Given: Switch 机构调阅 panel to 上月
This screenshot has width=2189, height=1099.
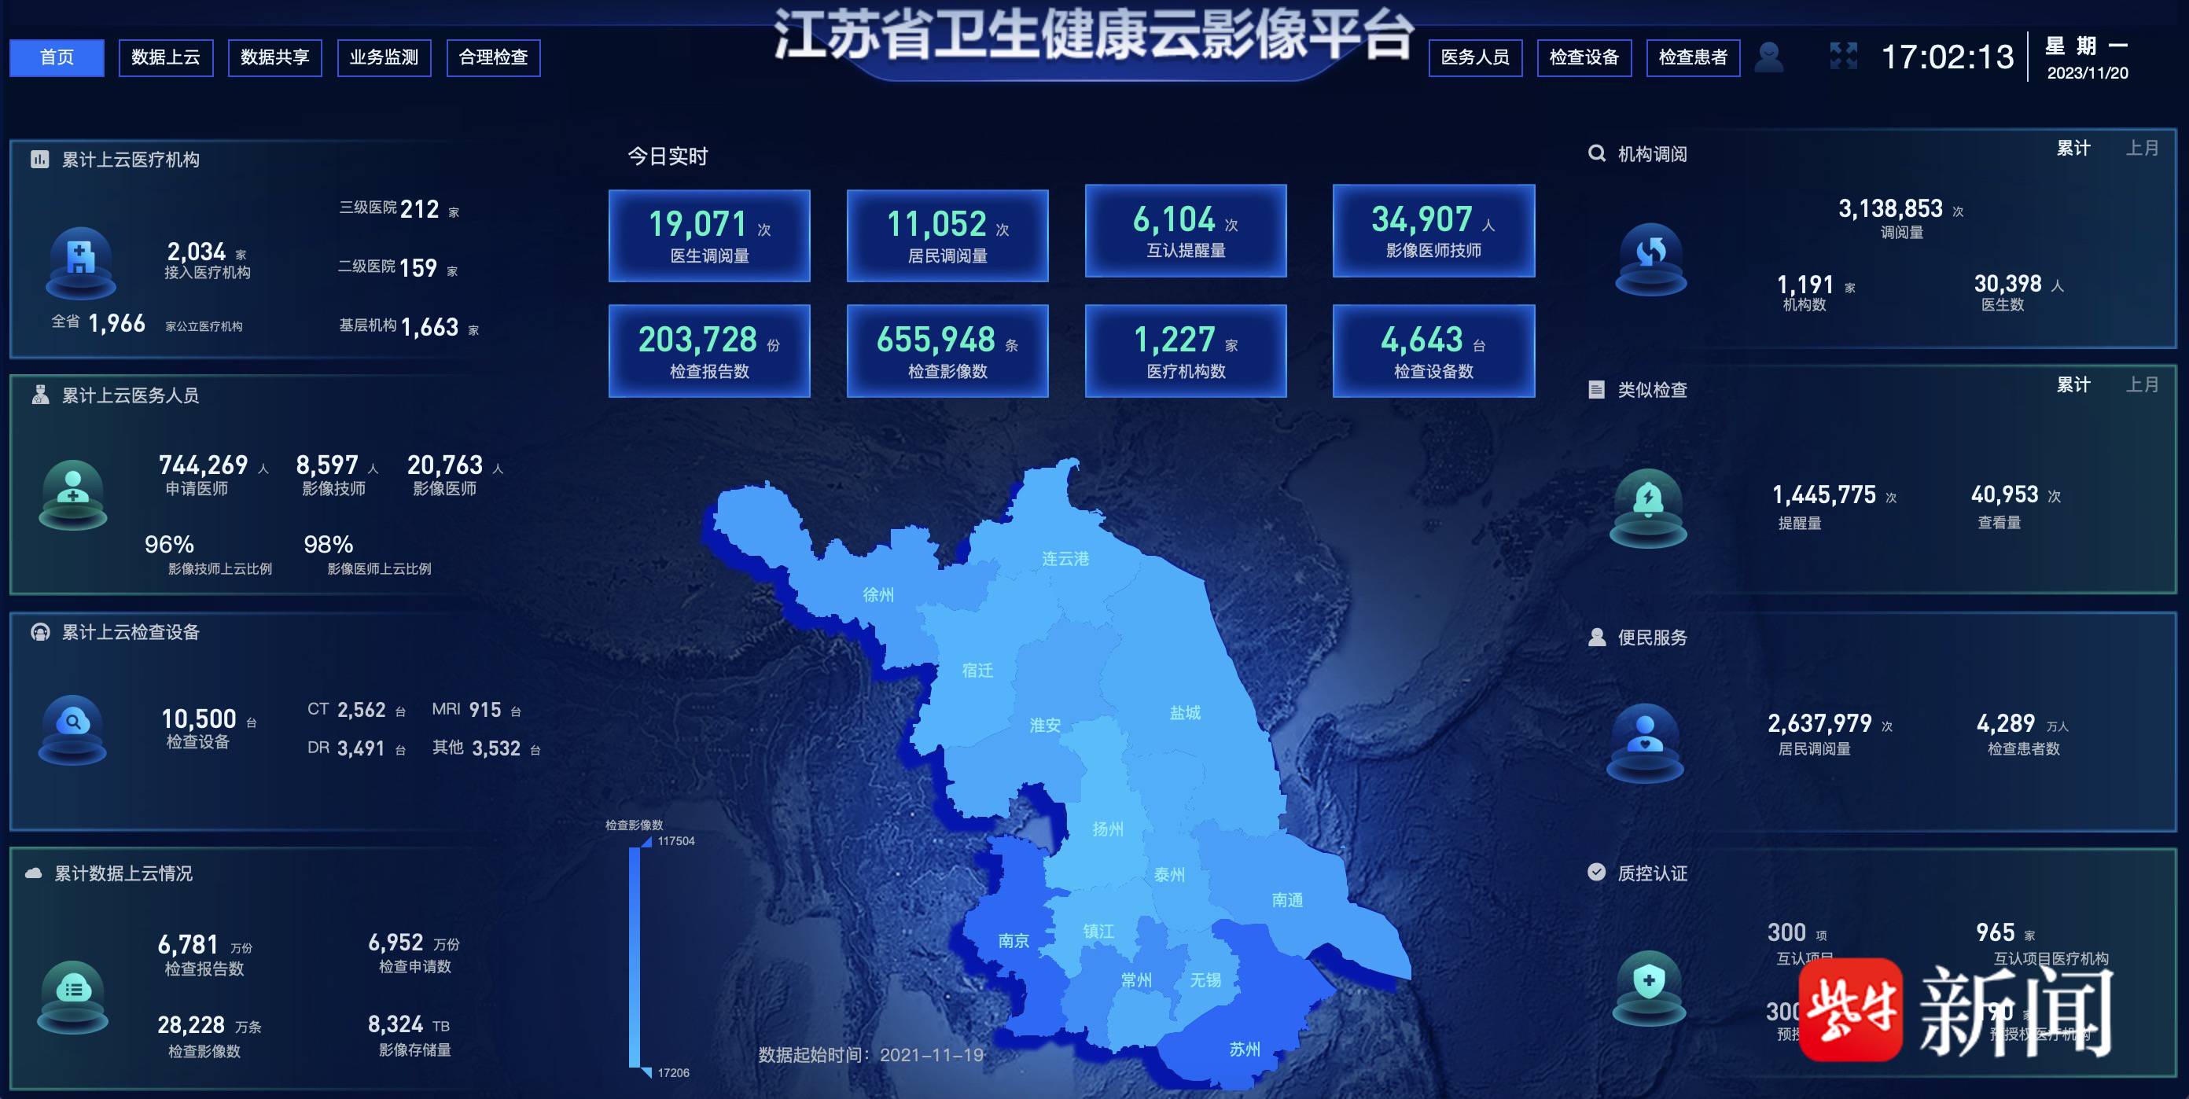Looking at the screenshot, I should tap(2141, 149).
